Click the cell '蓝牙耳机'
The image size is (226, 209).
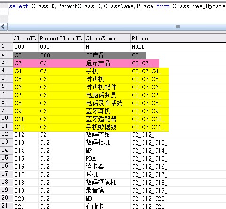pyautogui.click(x=98, y=111)
